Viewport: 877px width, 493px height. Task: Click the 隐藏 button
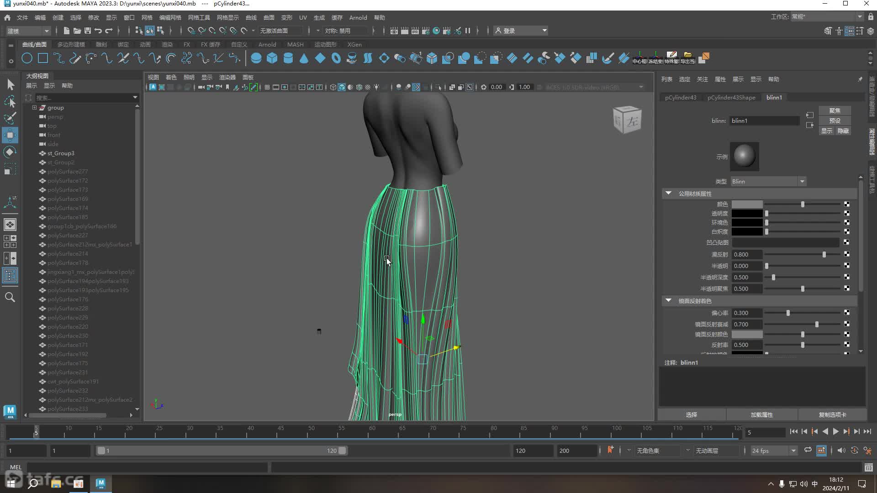click(x=843, y=131)
